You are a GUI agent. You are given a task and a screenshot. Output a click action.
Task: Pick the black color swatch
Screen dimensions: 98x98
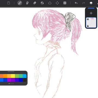[x=24, y=80]
